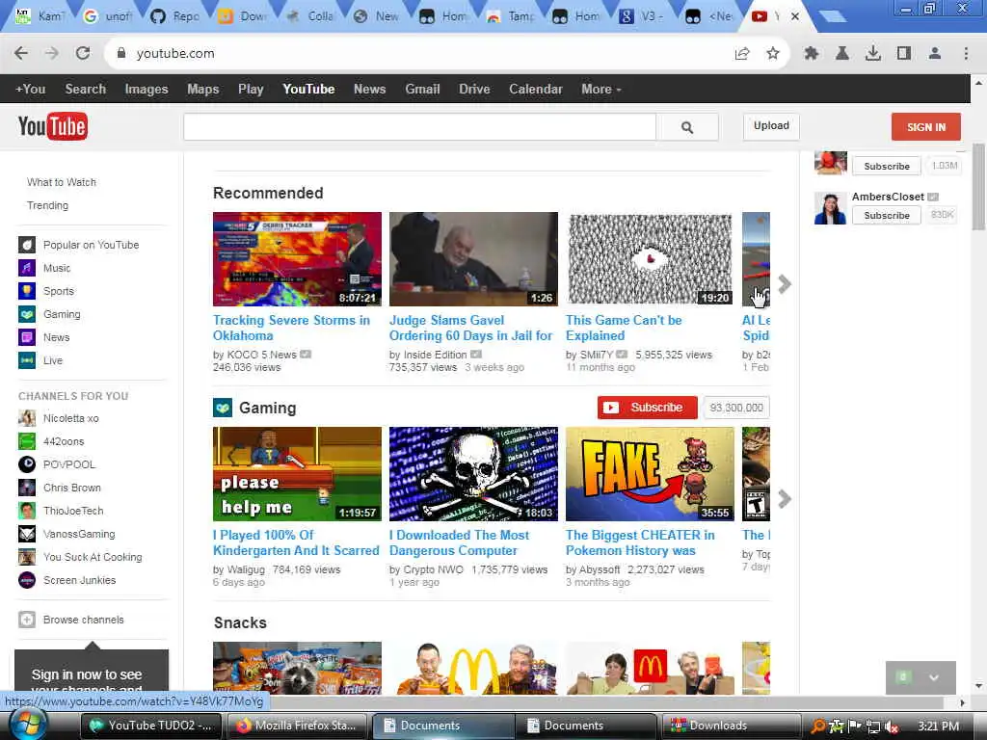Bookmark the page with the star icon
987x740 pixels.
(x=773, y=54)
